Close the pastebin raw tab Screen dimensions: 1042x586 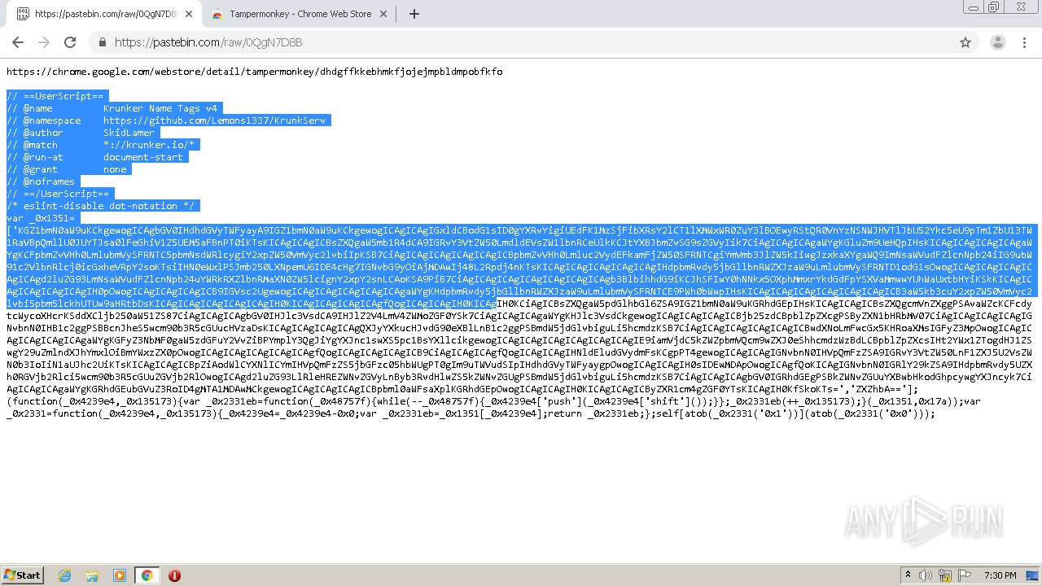tap(189, 14)
